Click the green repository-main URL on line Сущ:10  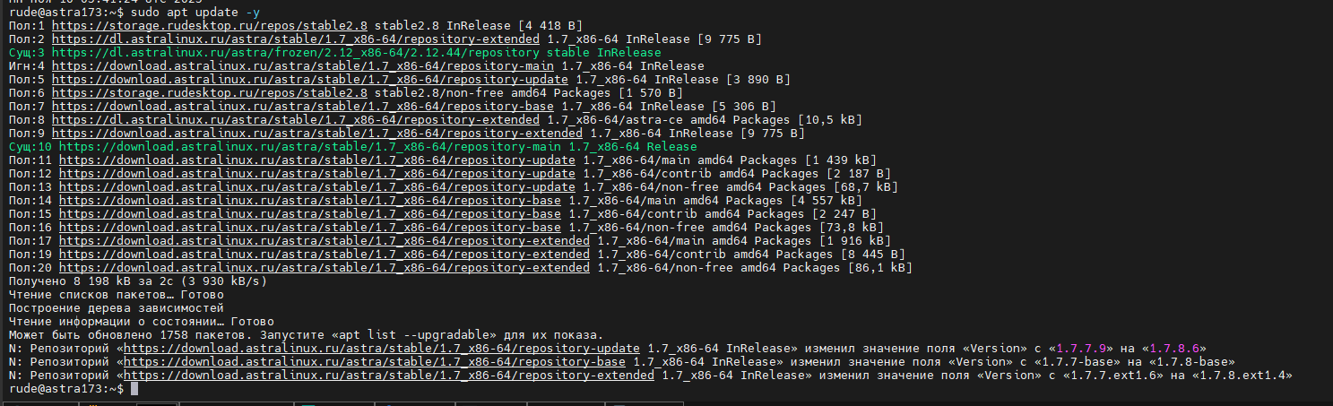click(x=309, y=147)
